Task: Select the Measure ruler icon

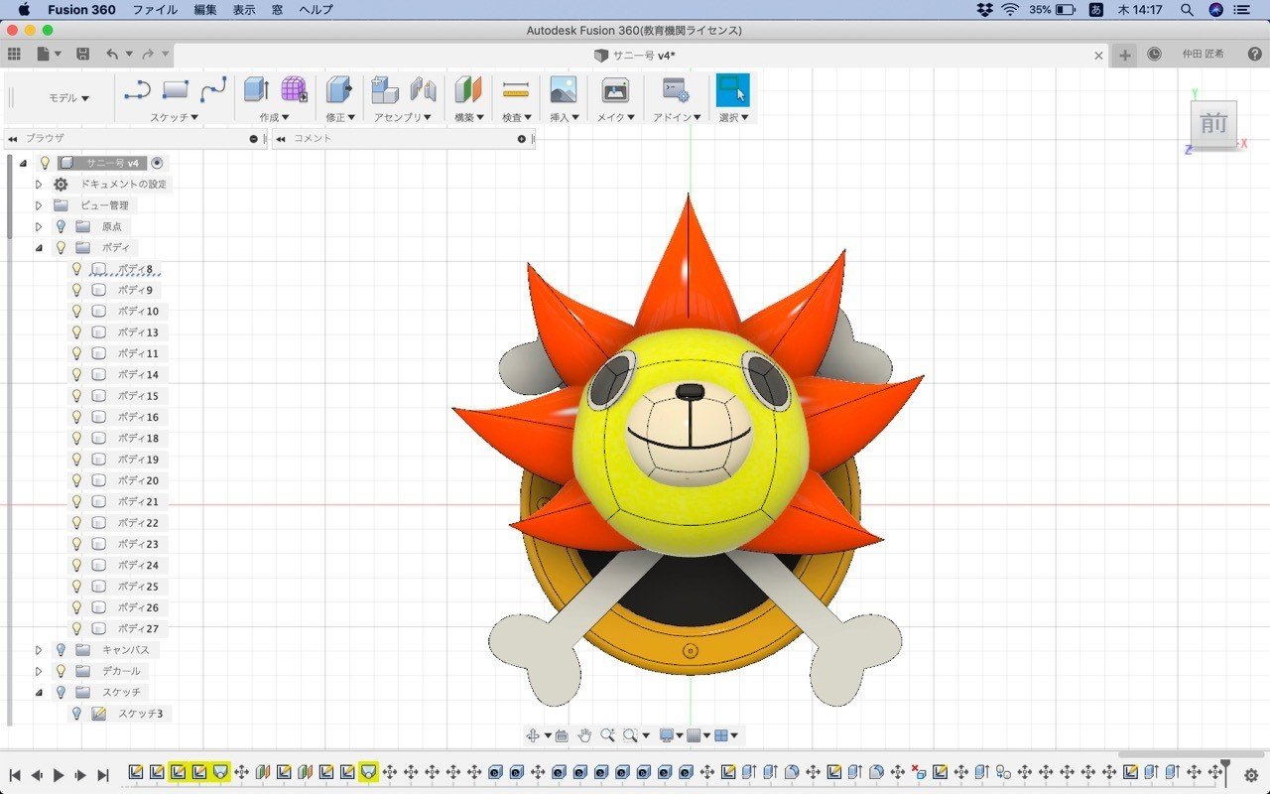Action: point(516,90)
